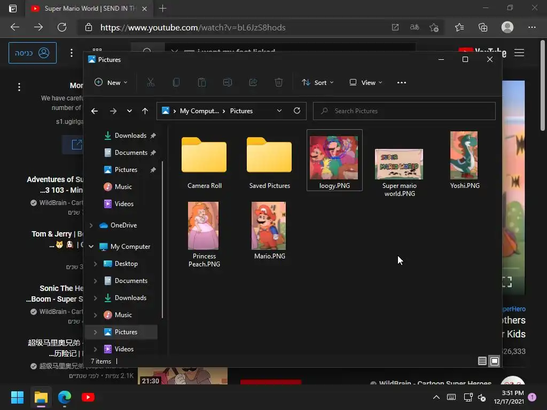Open a new Edge tab

[x=162, y=9]
